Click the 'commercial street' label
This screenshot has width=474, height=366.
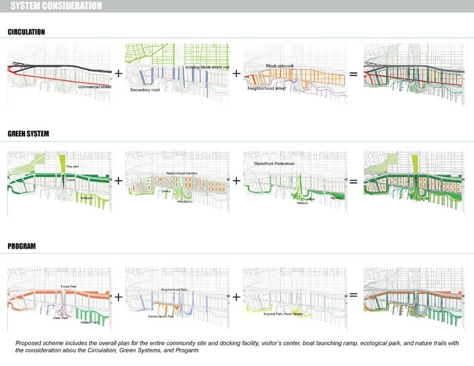(x=95, y=87)
